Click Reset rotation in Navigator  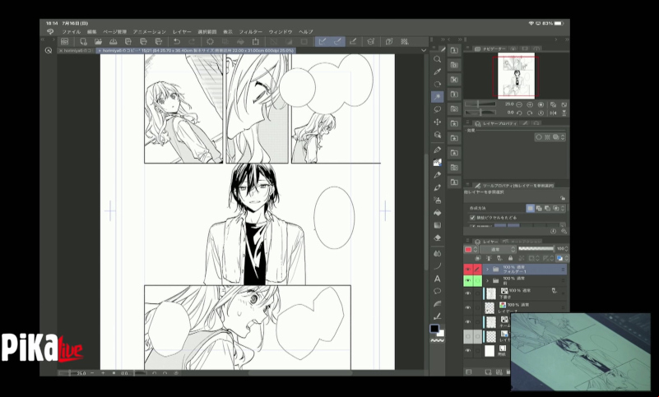point(541,113)
